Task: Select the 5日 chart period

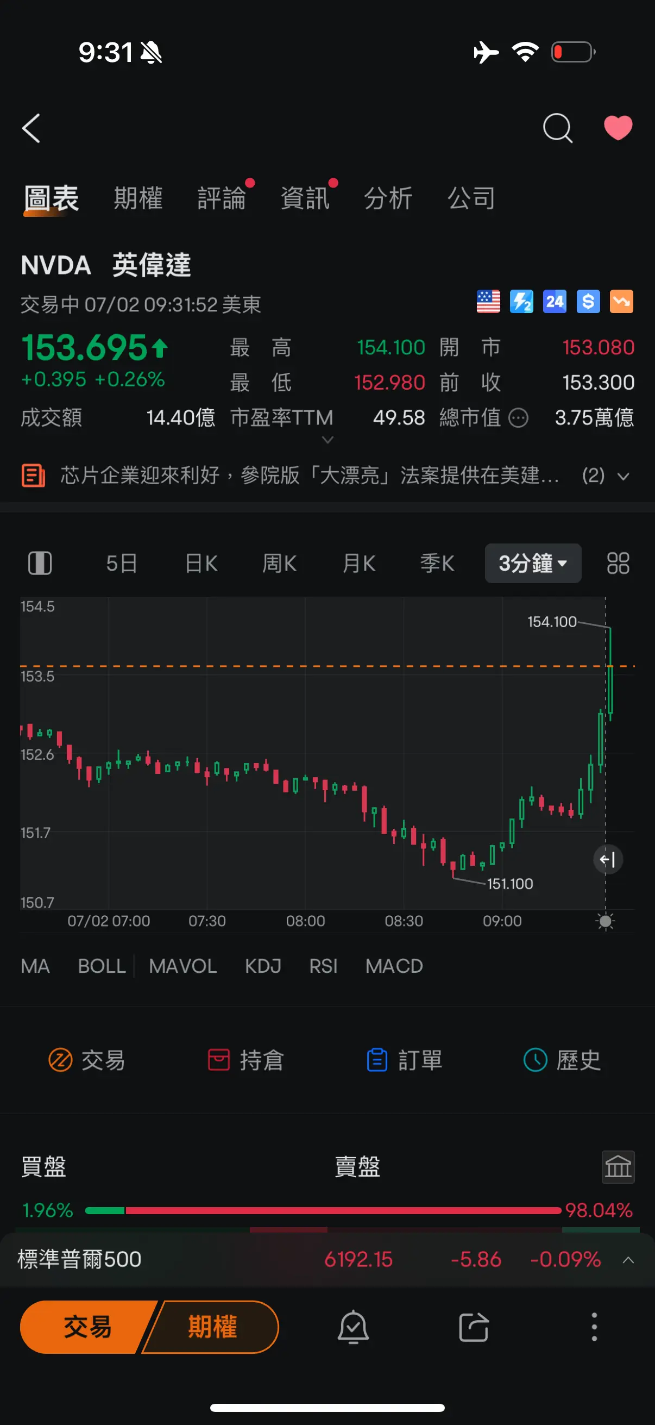Action: [x=122, y=563]
